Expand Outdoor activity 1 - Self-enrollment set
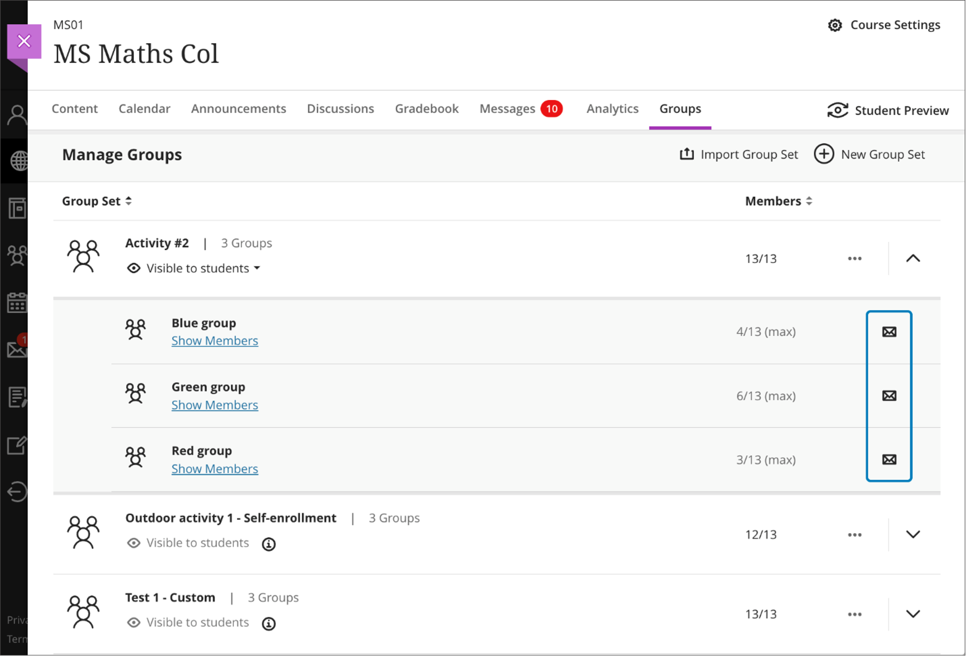Screen dimensions: 966x657 pos(913,534)
